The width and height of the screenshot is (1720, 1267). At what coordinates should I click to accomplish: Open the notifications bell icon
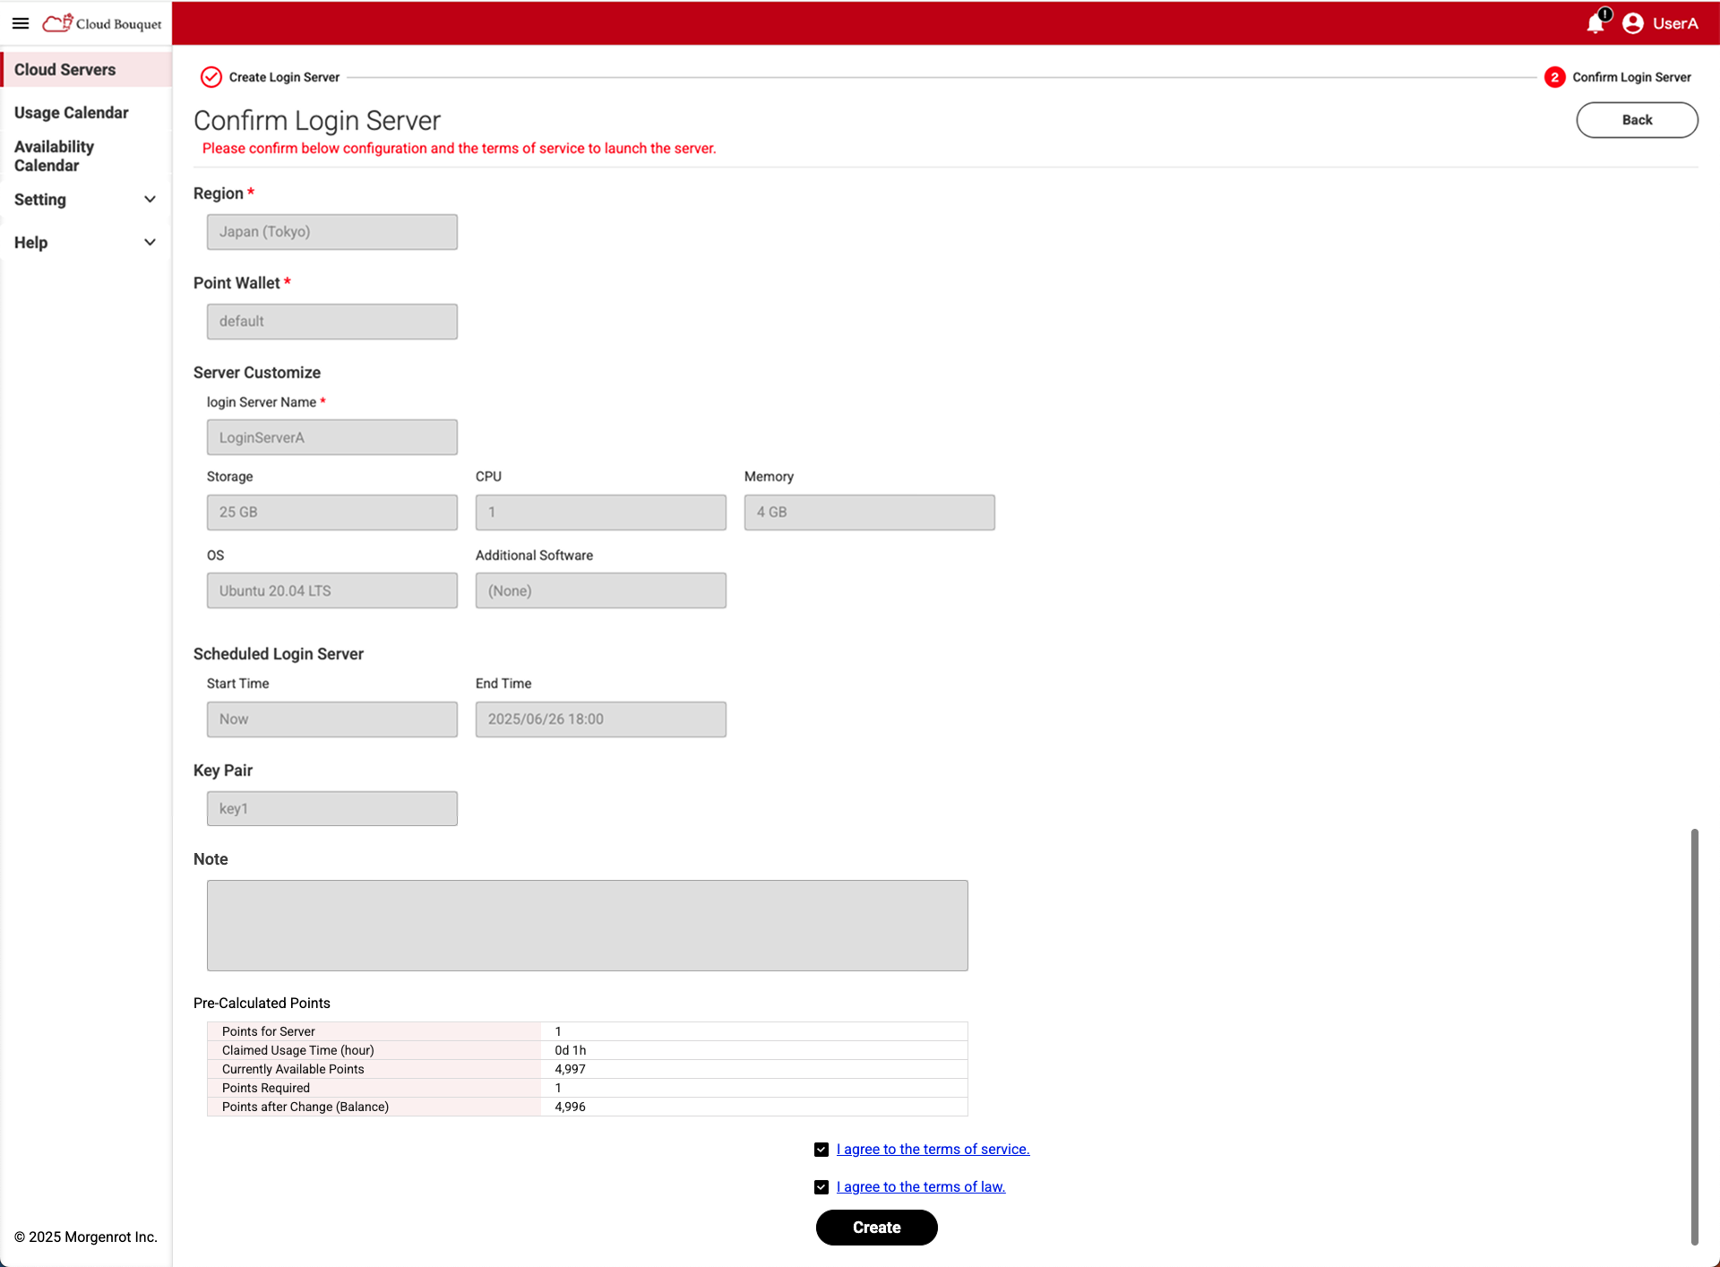1595,23
